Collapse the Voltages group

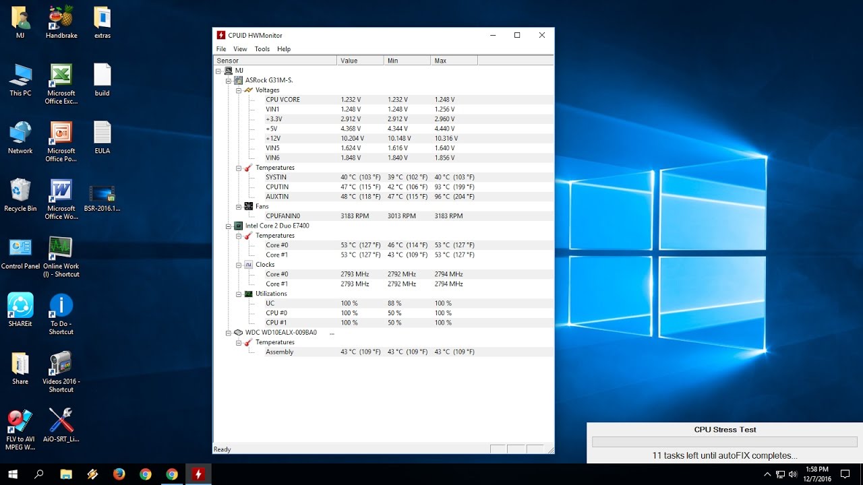(239, 90)
